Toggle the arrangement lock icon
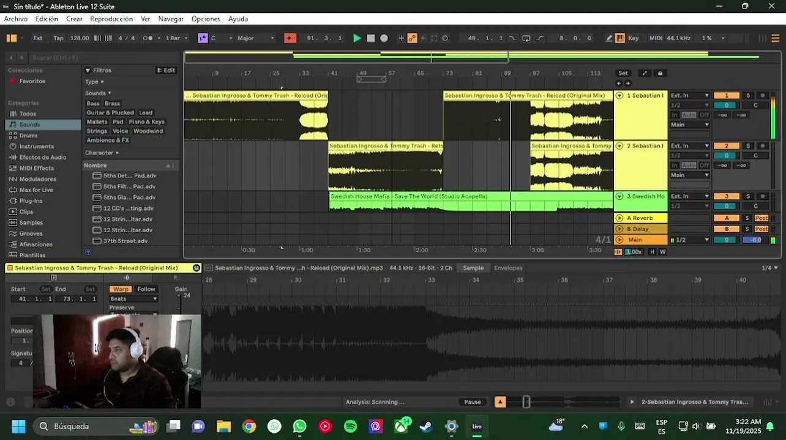786x440 pixels. coord(660,73)
